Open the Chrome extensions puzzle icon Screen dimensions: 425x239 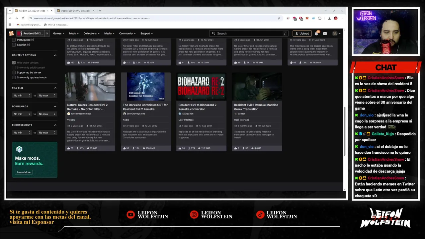pos(320,18)
